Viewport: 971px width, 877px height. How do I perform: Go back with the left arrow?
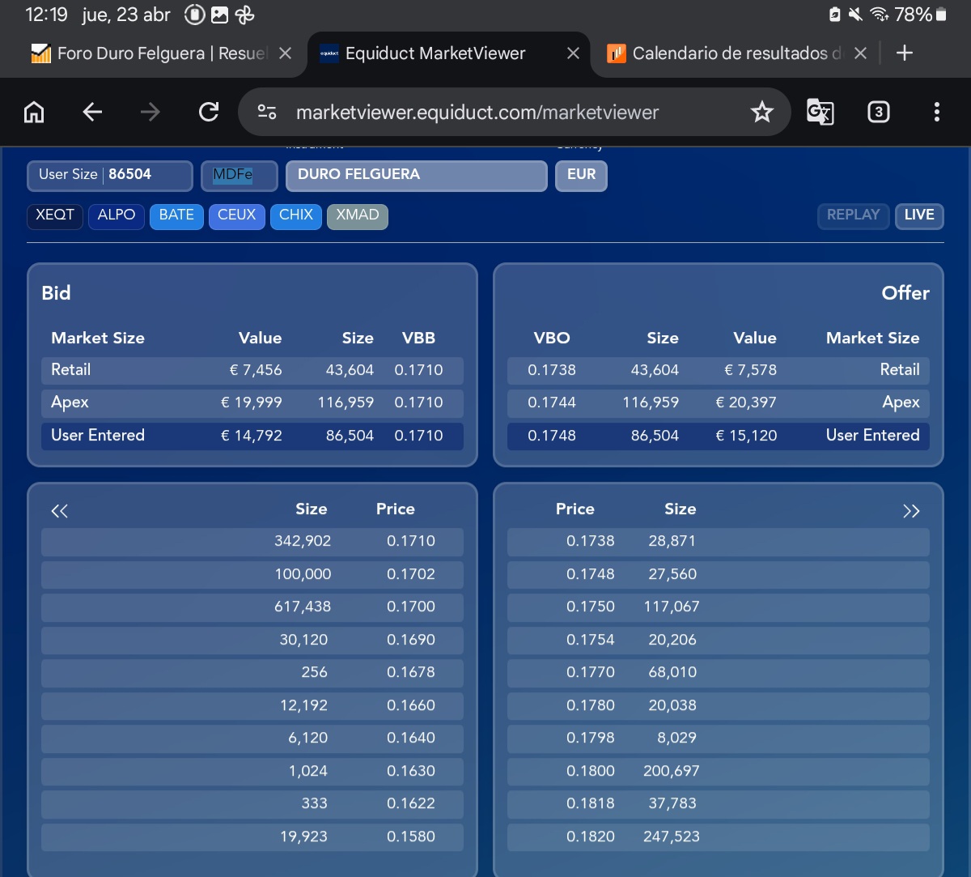[x=92, y=112]
